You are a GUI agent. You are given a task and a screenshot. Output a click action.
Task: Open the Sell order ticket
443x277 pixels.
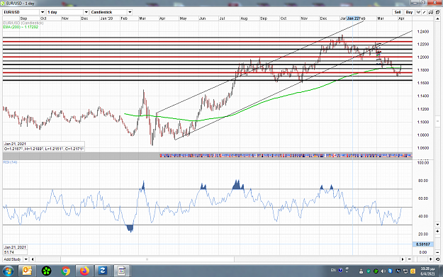coord(398,12)
